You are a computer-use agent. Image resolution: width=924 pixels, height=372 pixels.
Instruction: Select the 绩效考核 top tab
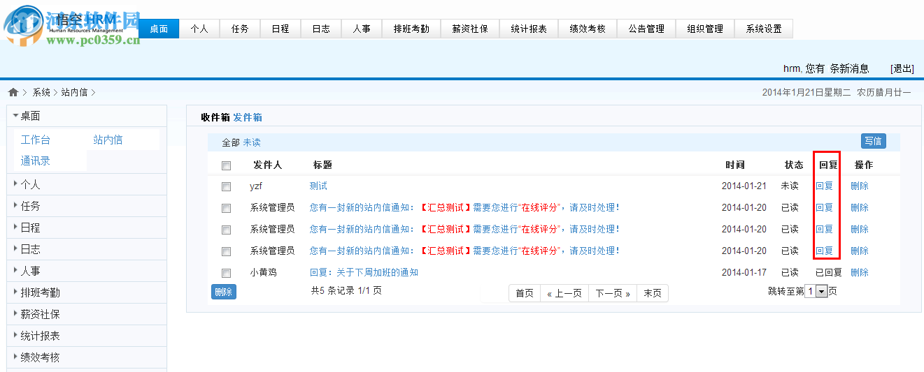pos(588,29)
